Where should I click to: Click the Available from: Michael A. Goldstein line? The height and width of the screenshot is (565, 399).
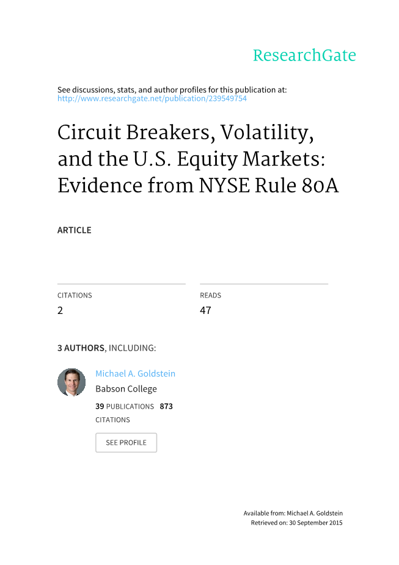point(293,513)
